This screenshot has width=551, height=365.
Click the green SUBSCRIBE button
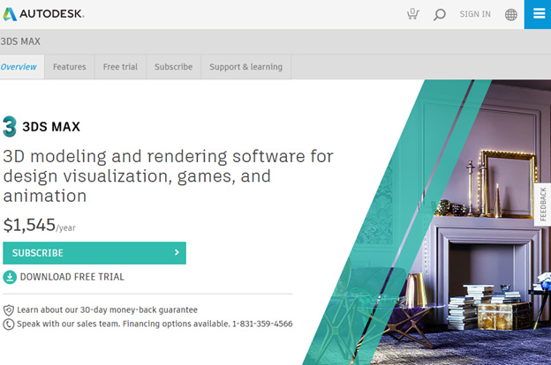(x=94, y=253)
